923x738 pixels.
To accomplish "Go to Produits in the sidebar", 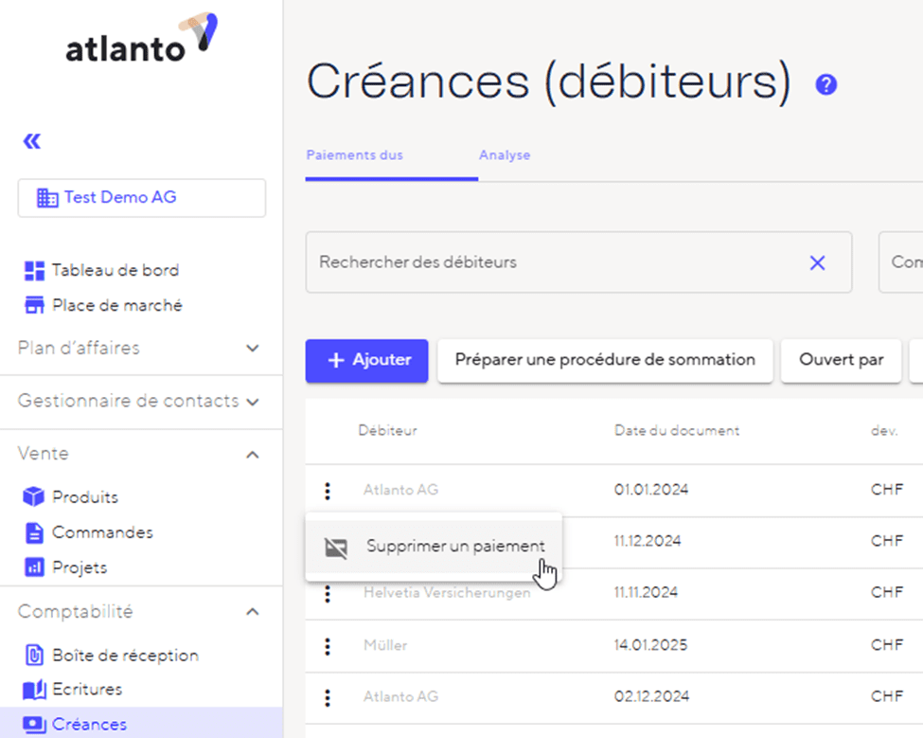I will (84, 497).
